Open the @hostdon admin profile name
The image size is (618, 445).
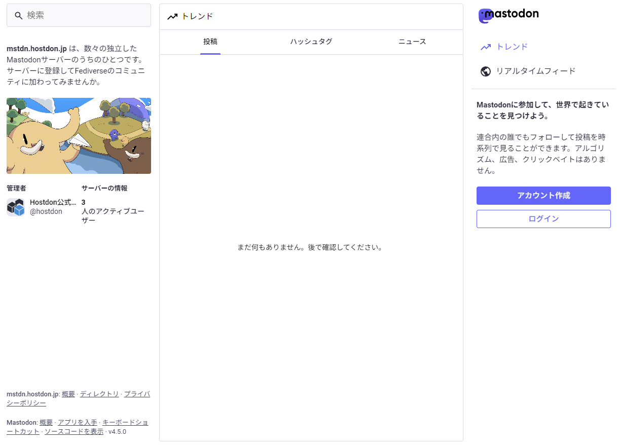(53, 203)
